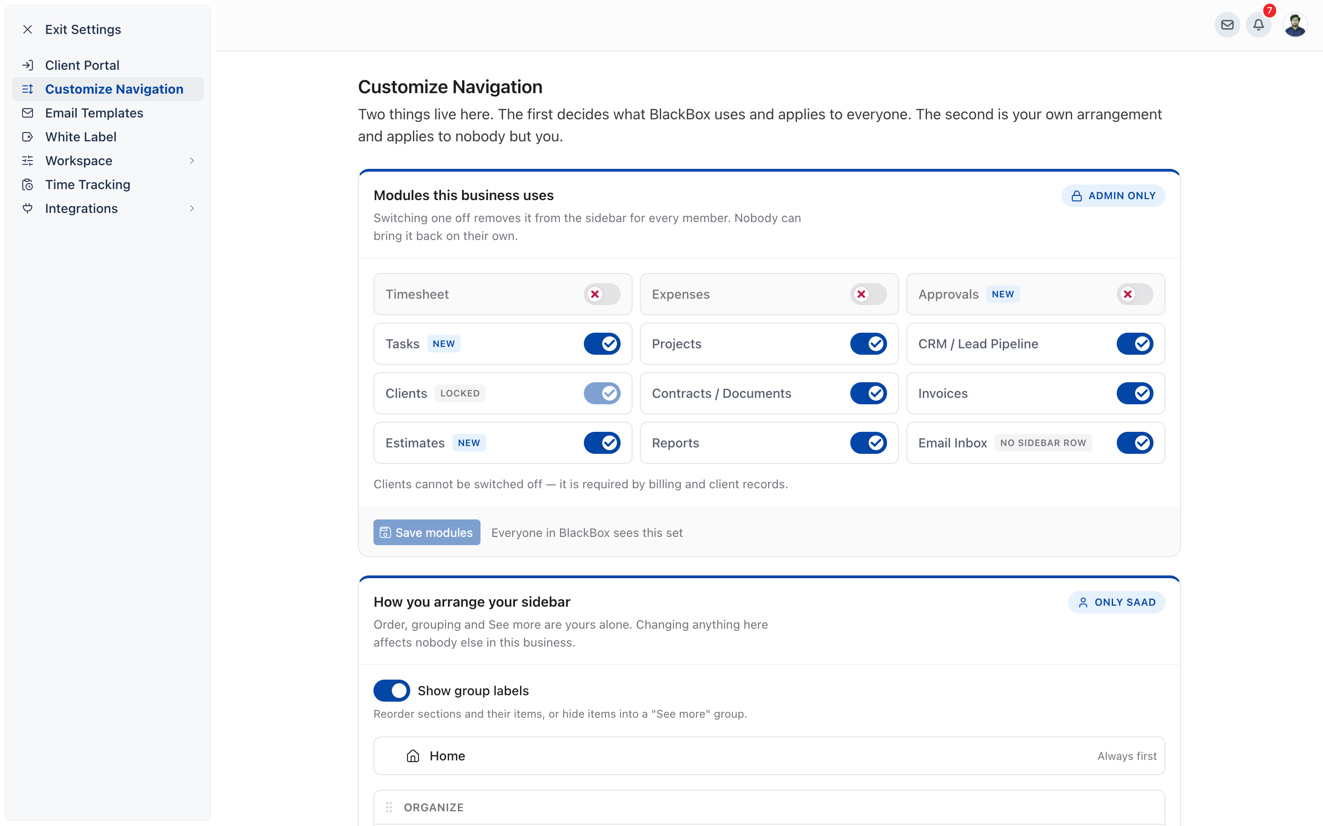Click the 'Always first' label on Home row
The height and width of the screenshot is (826, 1323).
tap(1127, 756)
